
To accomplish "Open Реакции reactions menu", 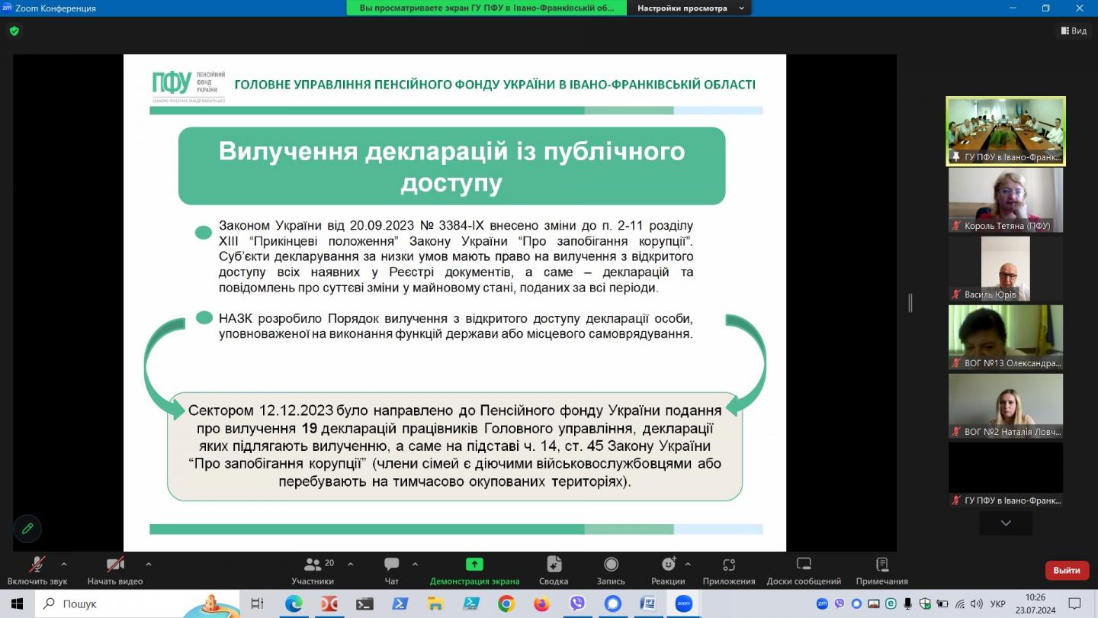I will [x=668, y=571].
